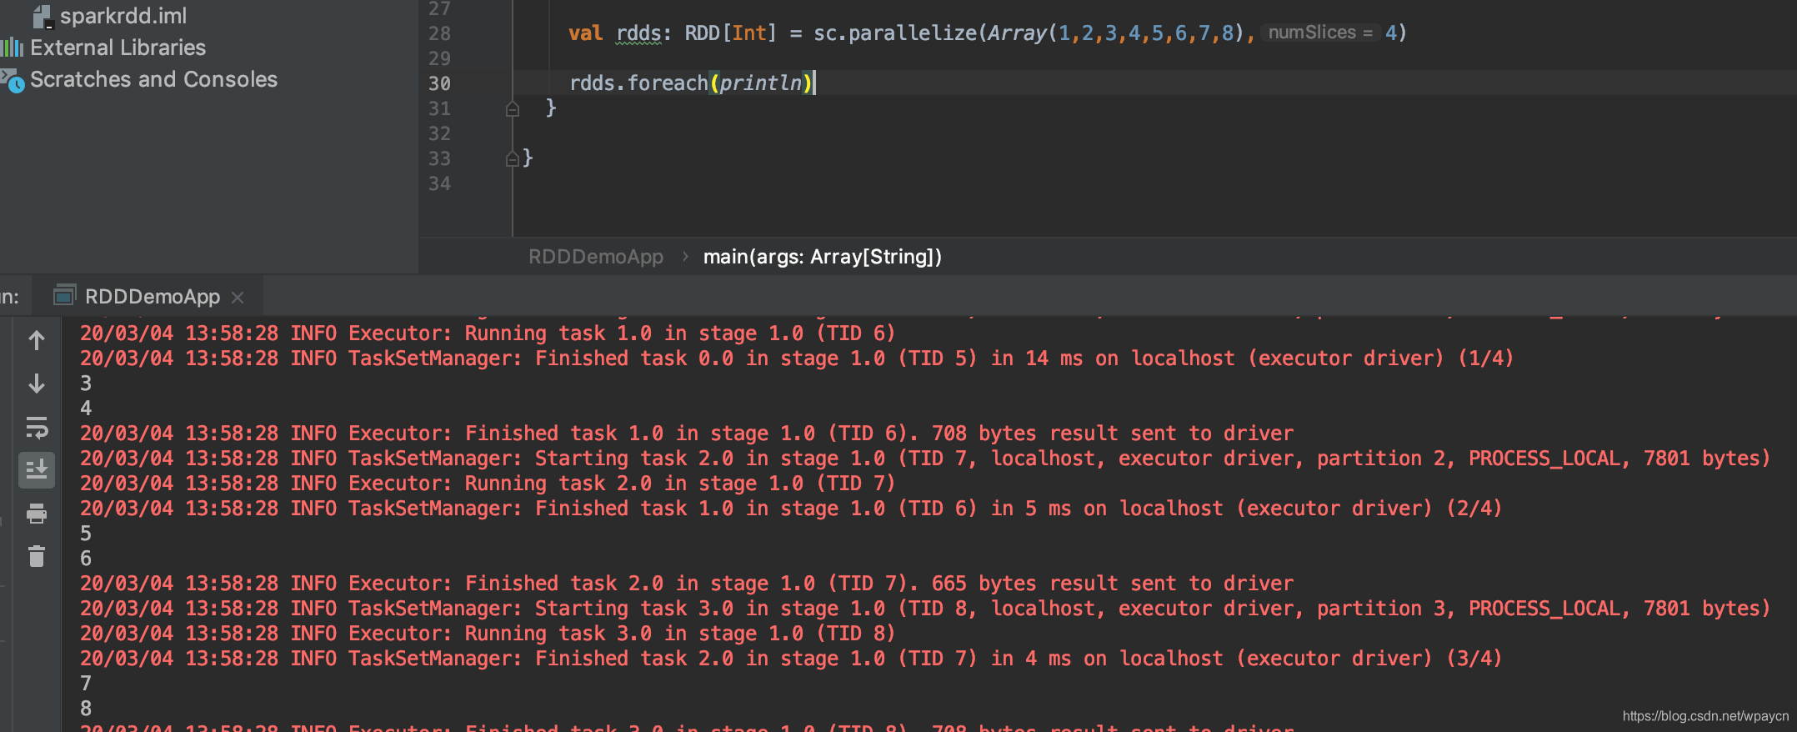Click the RDDDemoApp run tab icon
Image resolution: width=1797 pixels, height=732 pixels.
[65, 296]
